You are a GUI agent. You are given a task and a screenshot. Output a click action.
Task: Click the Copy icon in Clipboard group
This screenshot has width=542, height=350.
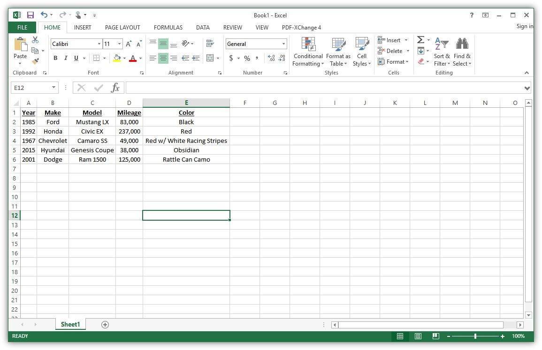tap(35, 51)
